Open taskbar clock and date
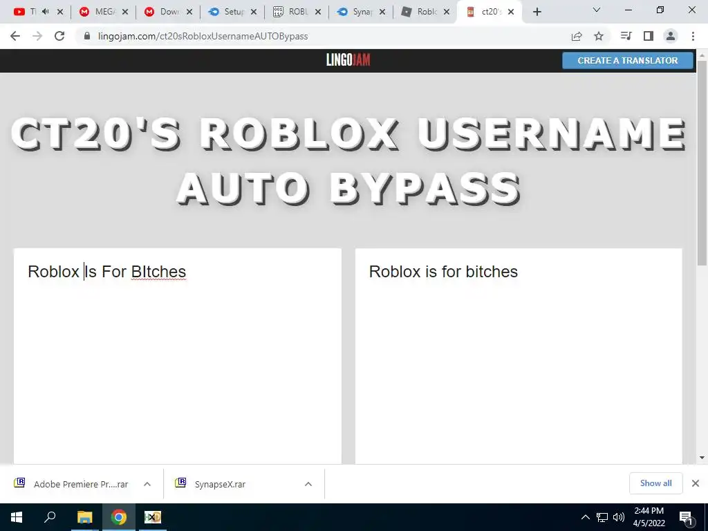Viewport: 708px width, 531px height. point(649,517)
